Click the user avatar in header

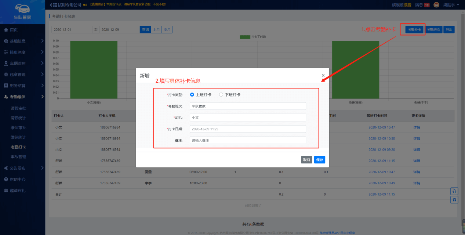[436, 5]
